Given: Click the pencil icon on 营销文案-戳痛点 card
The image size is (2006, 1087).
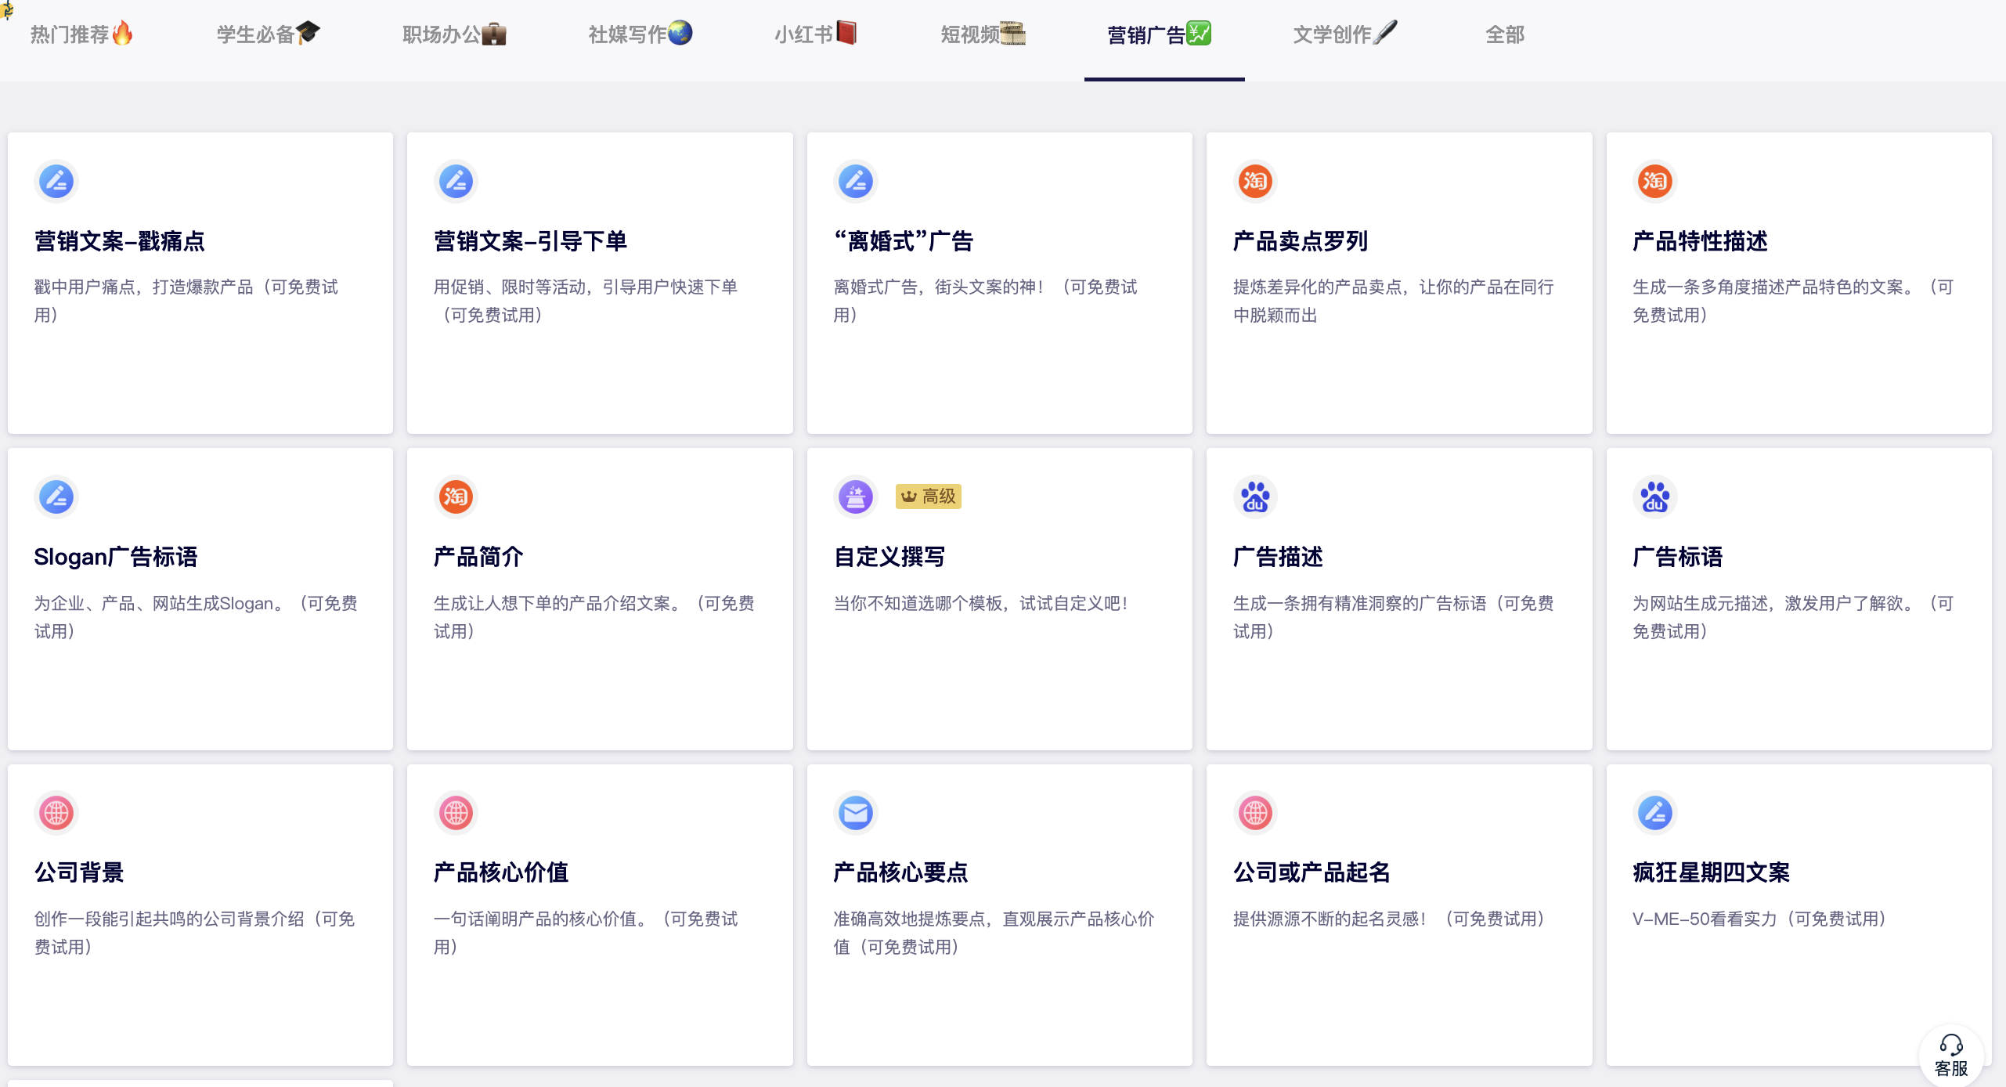Looking at the screenshot, I should 56,182.
